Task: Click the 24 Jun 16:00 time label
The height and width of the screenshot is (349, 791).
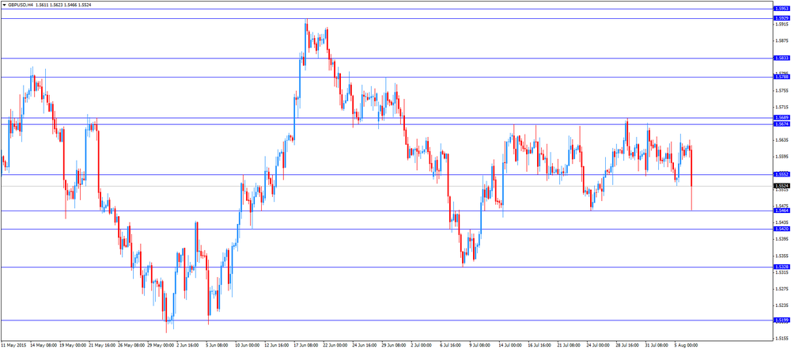Action: click(x=364, y=345)
